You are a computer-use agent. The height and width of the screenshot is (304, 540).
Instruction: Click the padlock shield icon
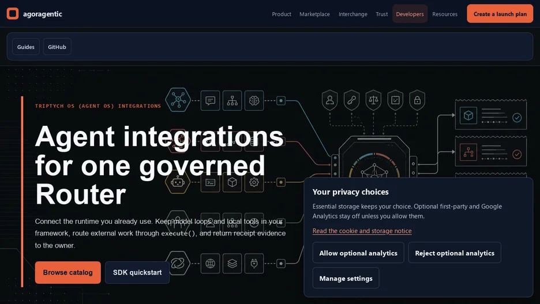417,100
